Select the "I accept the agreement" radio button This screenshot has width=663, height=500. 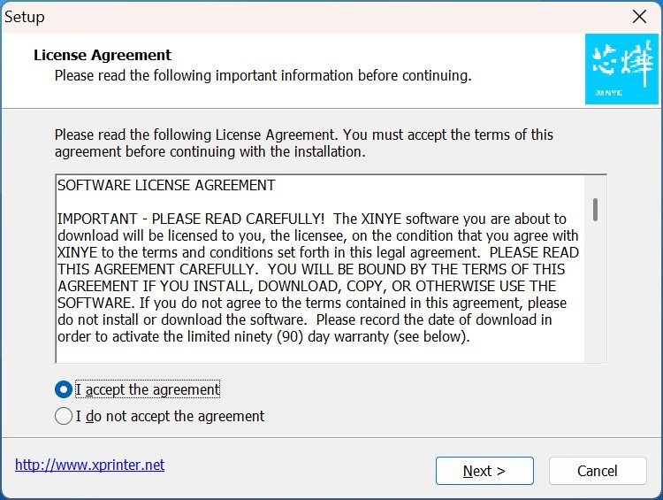pos(64,389)
